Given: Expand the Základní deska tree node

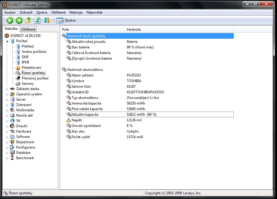Looking at the screenshot, I should 8,89.
